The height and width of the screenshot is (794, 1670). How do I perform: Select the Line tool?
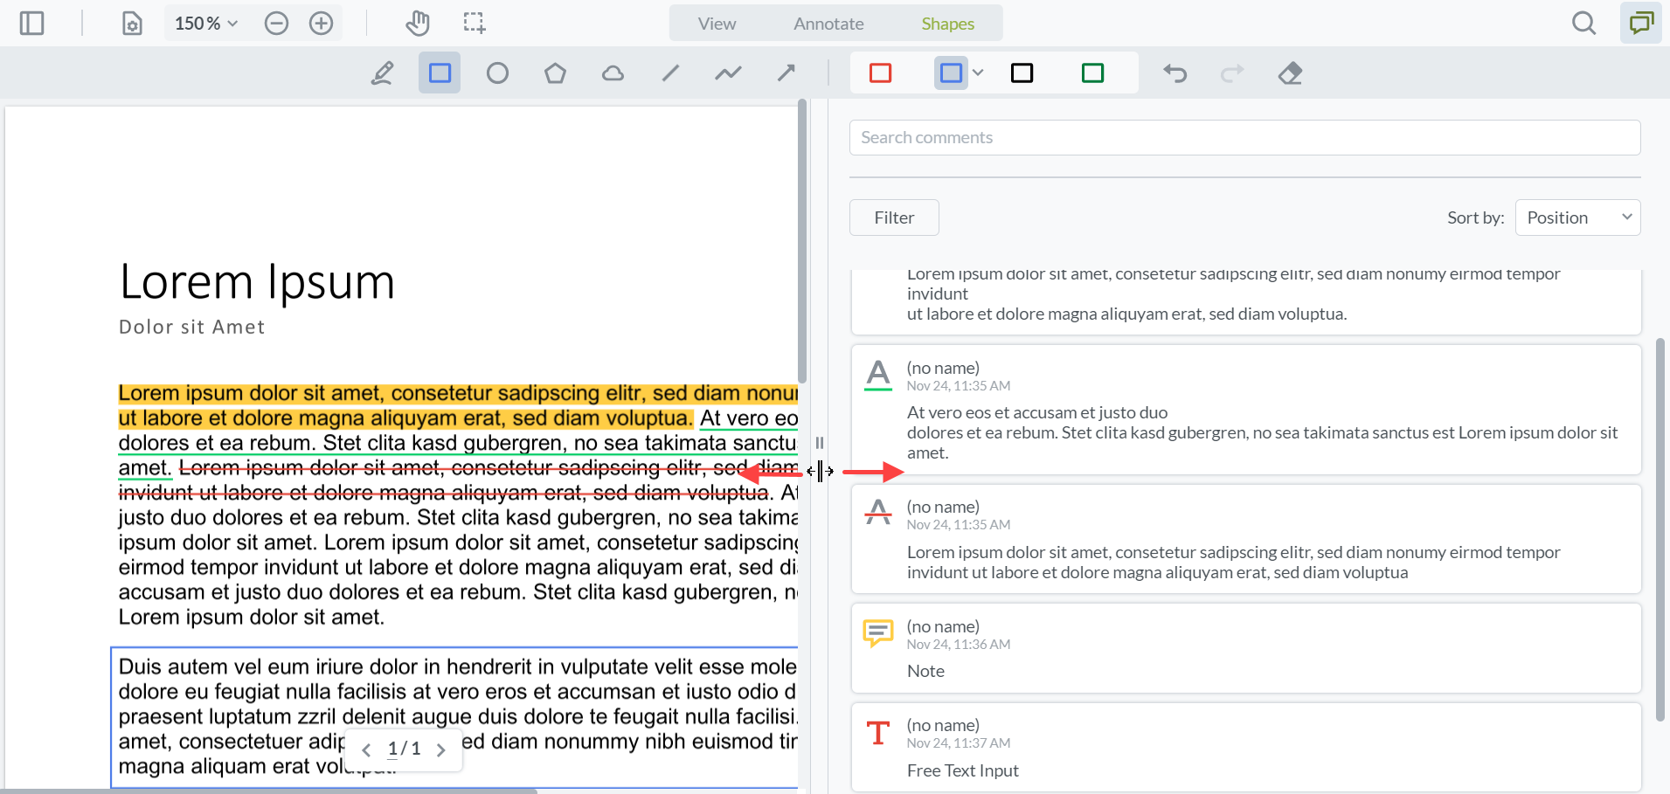pyautogui.click(x=670, y=73)
